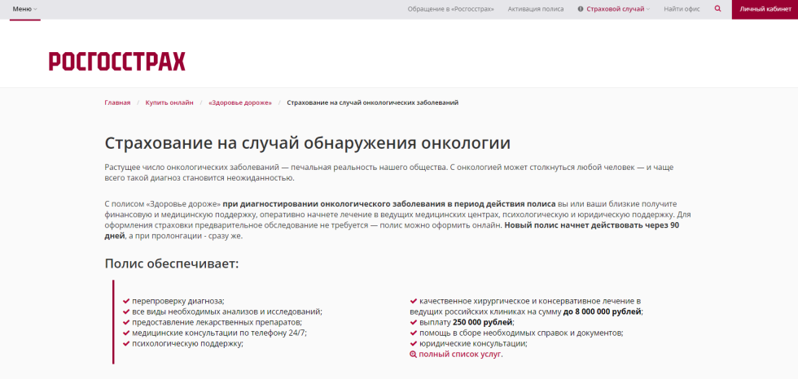Click the search magnifier icon in the top bar
This screenshot has width=798, height=379.
pyautogui.click(x=717, y=9)
